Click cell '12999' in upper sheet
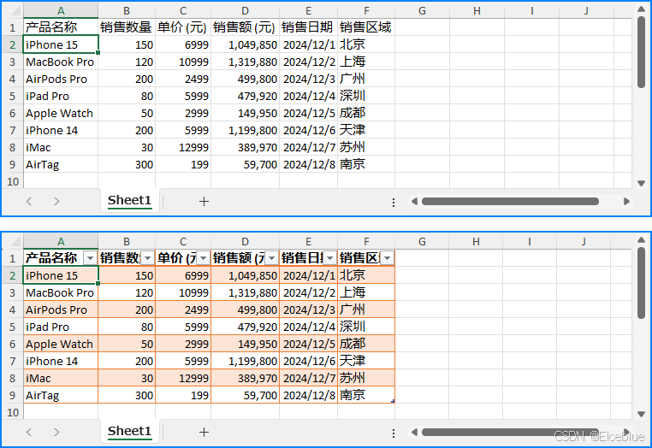 click(x=183, y=148)
